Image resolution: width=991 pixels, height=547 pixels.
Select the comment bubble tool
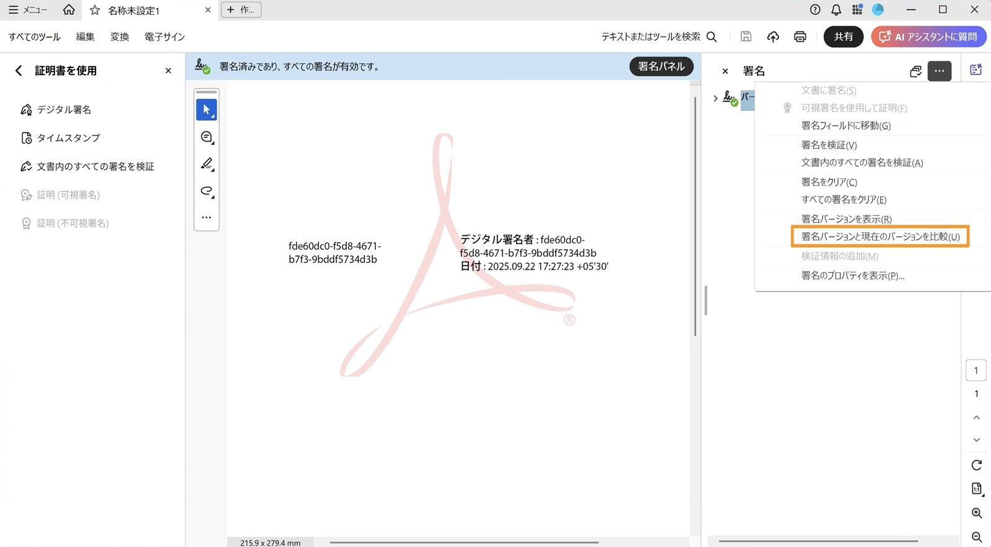coord(206,137)
